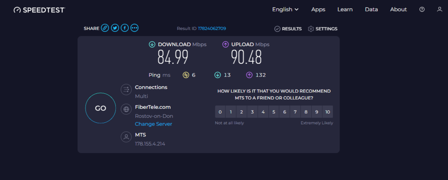Copy the result link via share icon
Screen dimensions: 448x180
pos(105,28)
